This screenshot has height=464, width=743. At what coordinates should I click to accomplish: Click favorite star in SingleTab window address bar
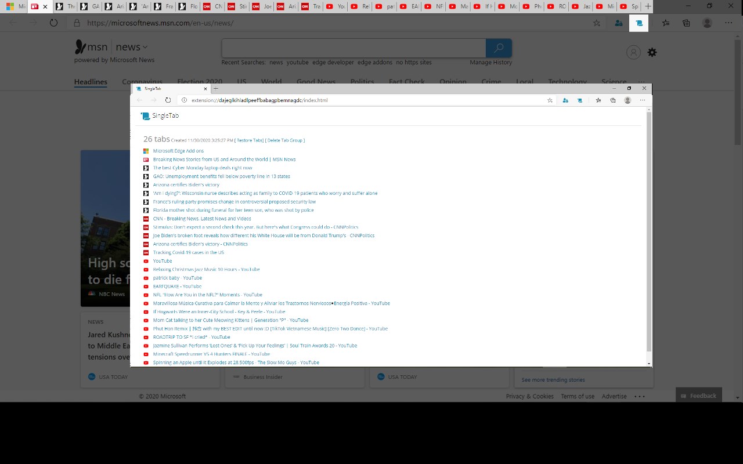pyautogui.click(x=550, y=100)
